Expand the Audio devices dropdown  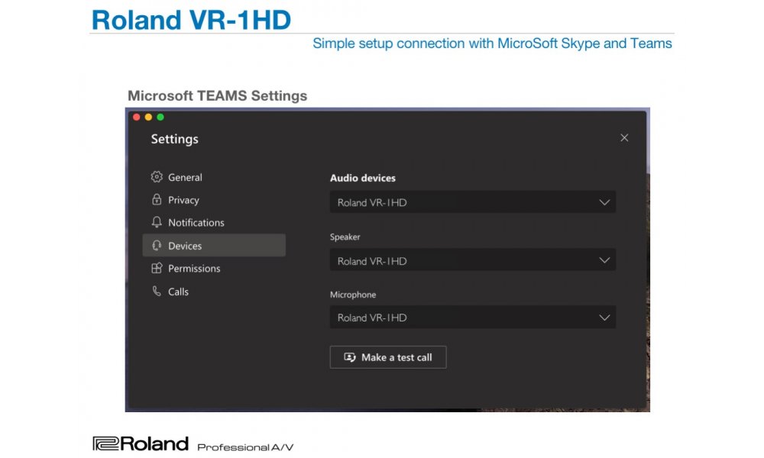coord(472,202)
